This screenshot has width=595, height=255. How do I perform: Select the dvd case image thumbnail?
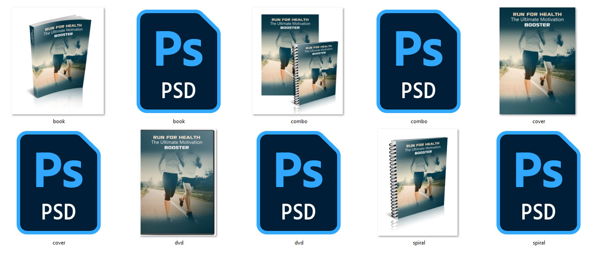178,182
